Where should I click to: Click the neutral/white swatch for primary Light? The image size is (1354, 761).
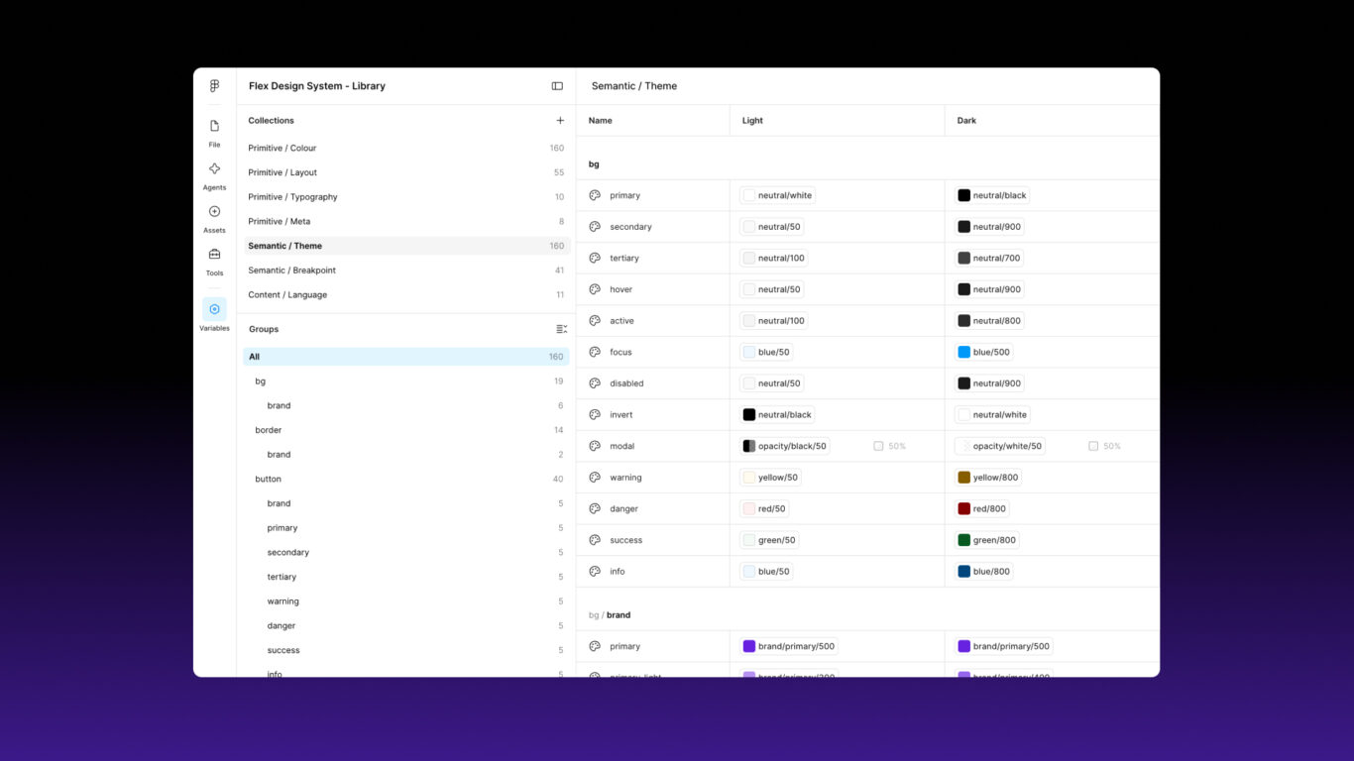(x=749, y=195)
